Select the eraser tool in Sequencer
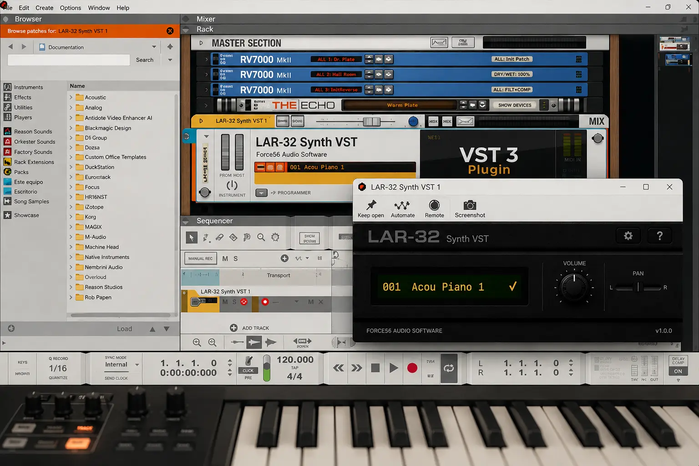 219,237
